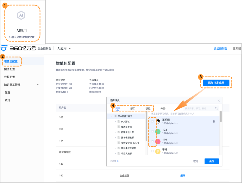Open 配置 sidebar sub-item

(x=7, y=93)
